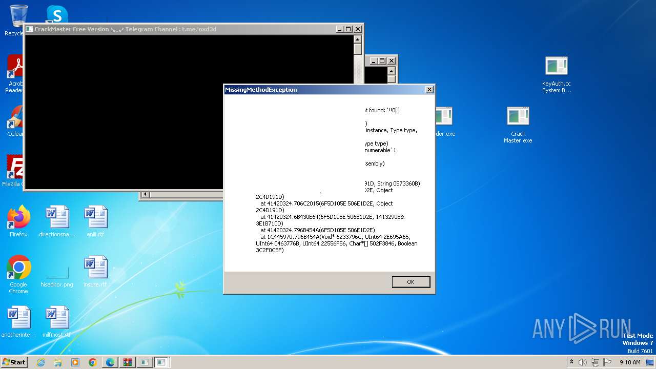
Task: Minimize the second console window behind
Action: 374,60
